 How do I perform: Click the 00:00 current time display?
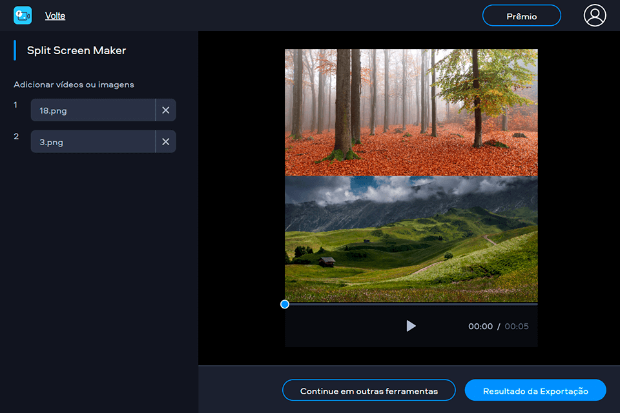[x=480, y=327]
